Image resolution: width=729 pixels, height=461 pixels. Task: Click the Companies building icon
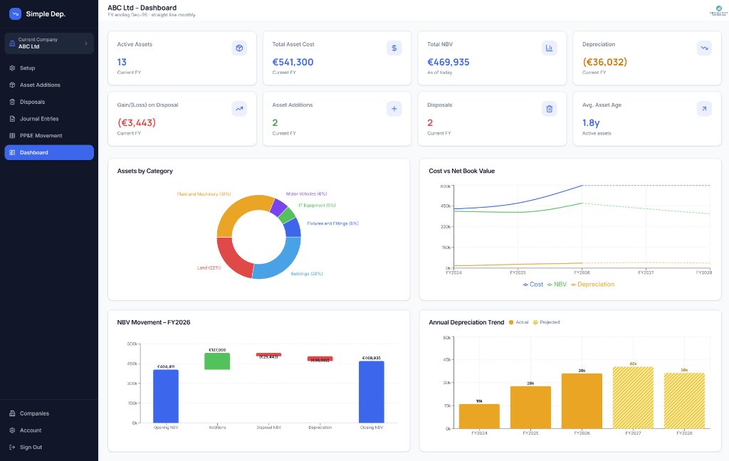click(13, 413)
